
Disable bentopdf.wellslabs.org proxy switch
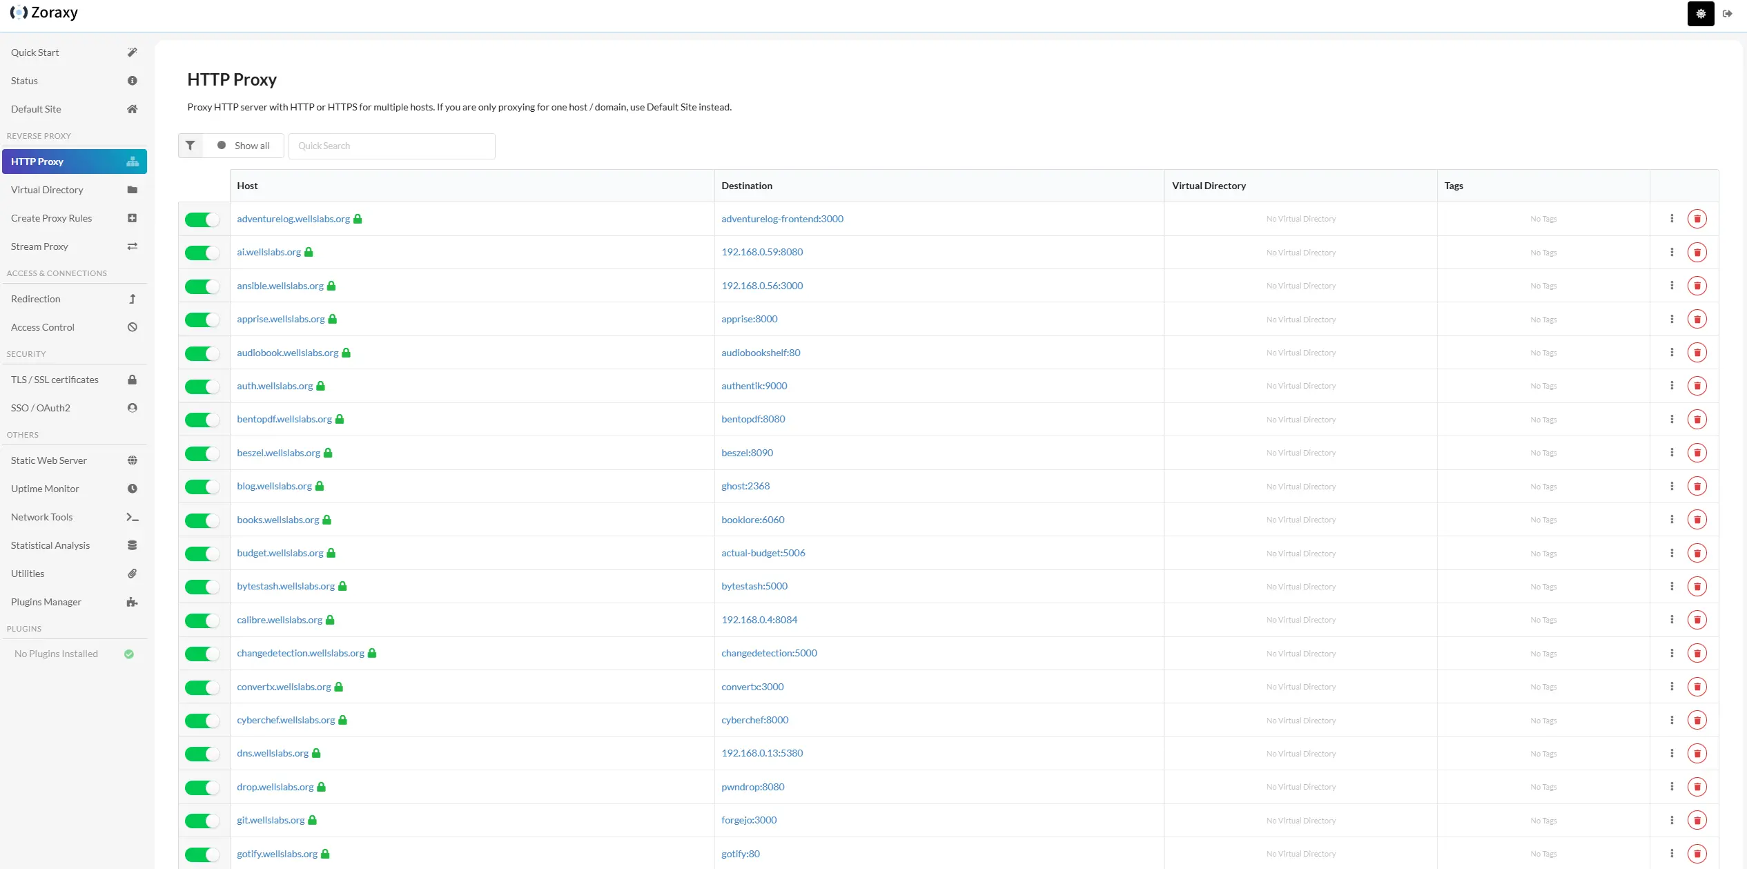pyautogui.click(x=202, y=420)
